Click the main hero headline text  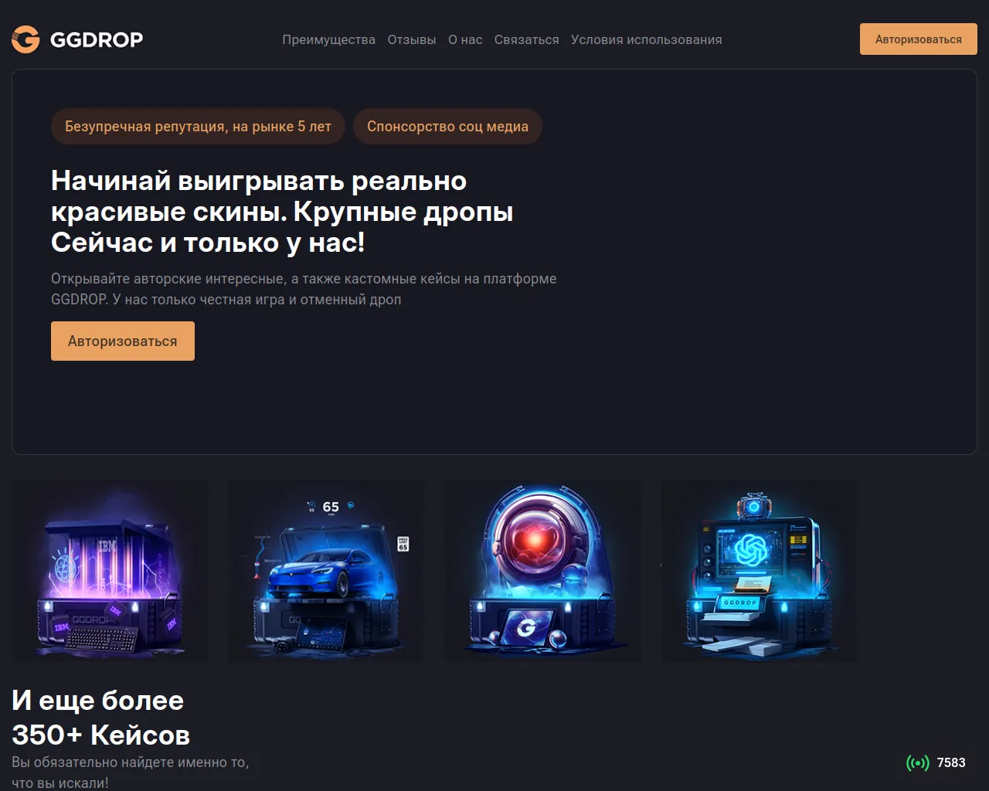282,212
